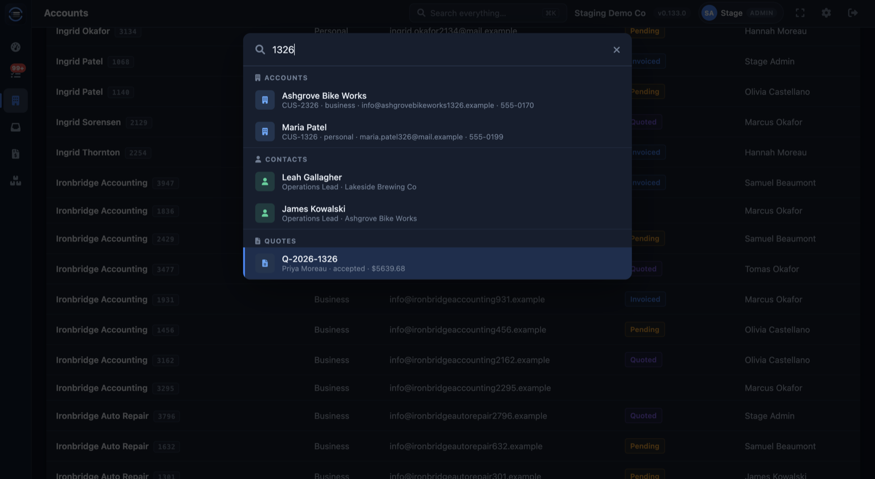875x479 pixels.
Task: Open Maria Patel account result
Action: (437, 132)
